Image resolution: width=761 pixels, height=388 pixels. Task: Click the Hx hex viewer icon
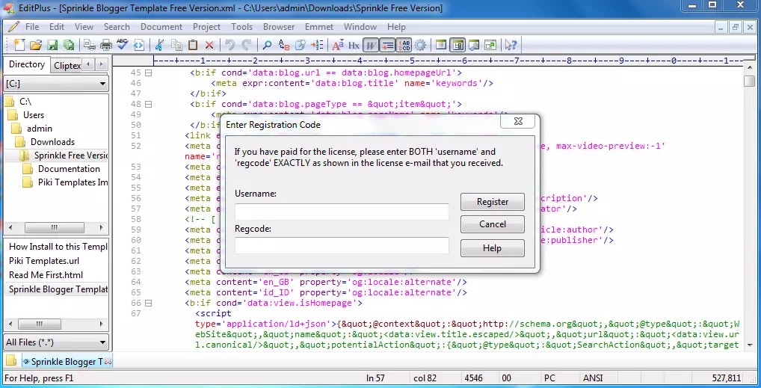[x=354, y=45]
